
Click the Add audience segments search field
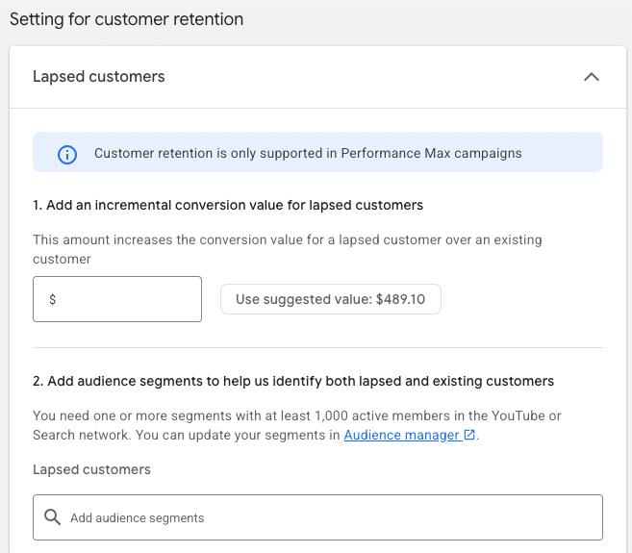(x=317, y=517)
